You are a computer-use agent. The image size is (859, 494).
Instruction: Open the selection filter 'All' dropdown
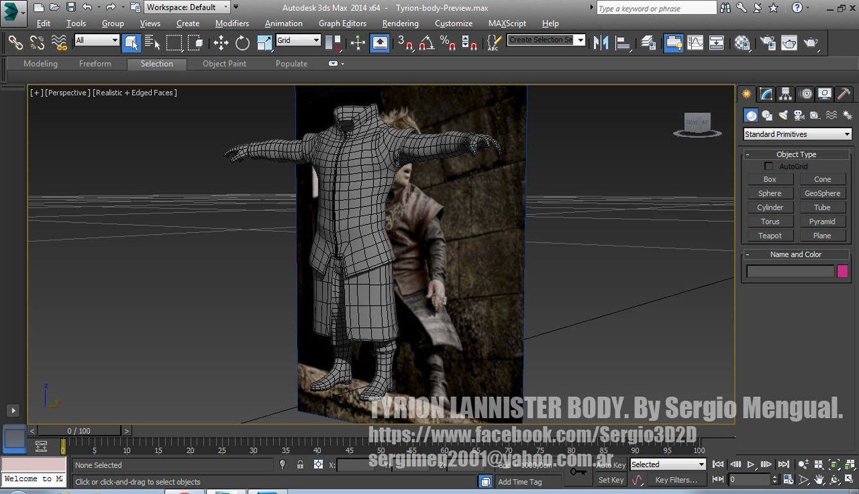[x=97, y=41]
